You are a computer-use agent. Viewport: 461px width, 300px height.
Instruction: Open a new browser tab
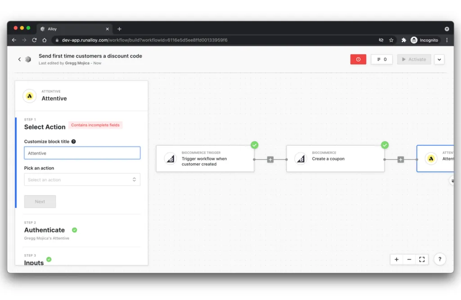pyautogui.click(x=119, y=29)
